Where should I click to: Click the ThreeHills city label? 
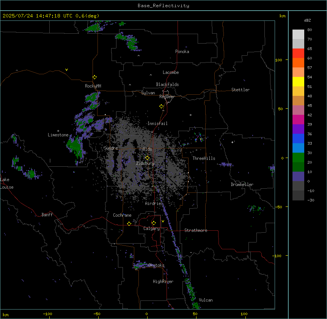click(204, 158)
